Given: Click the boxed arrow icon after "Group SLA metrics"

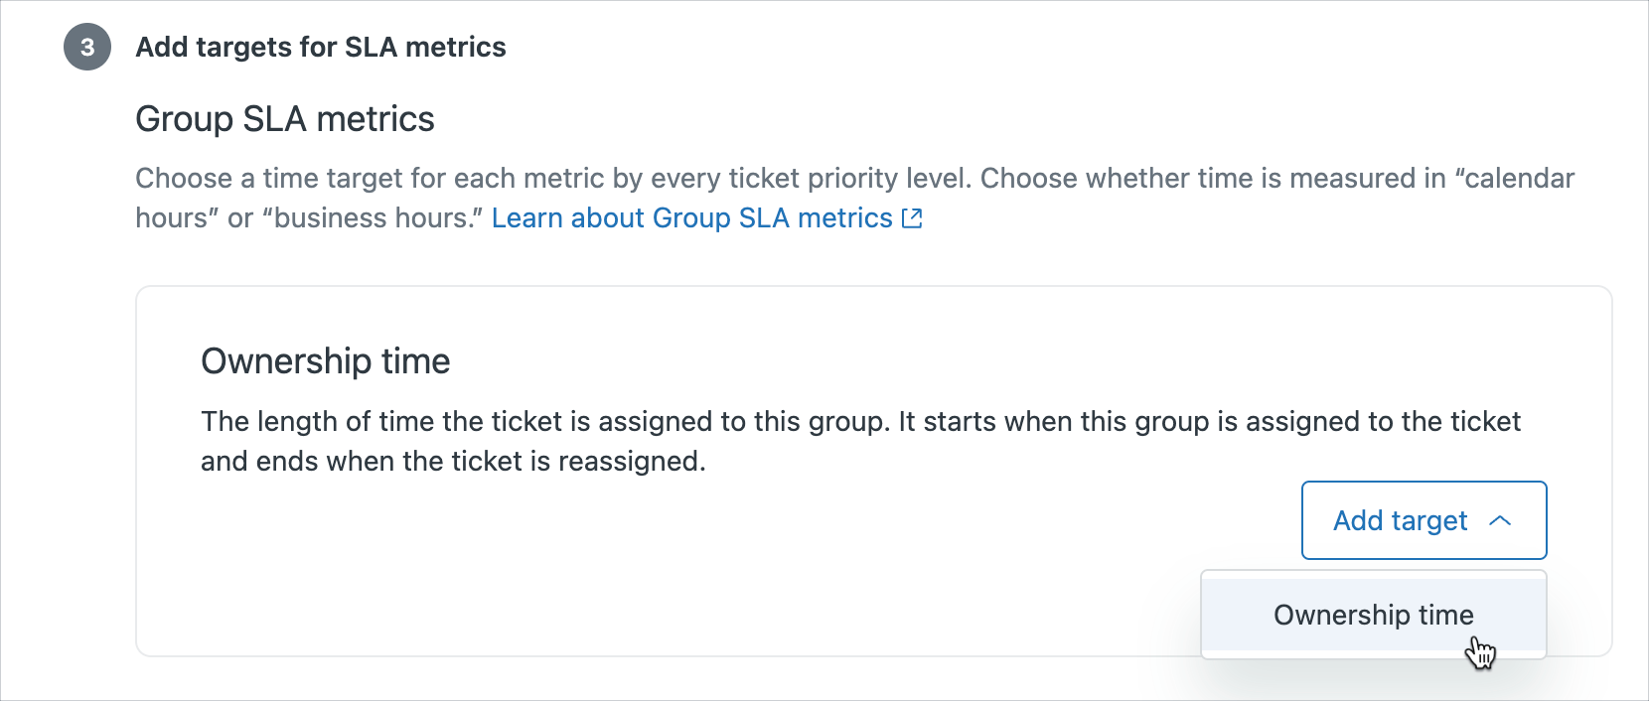Looking at the screenshot, I should click(x=911, y=217).
